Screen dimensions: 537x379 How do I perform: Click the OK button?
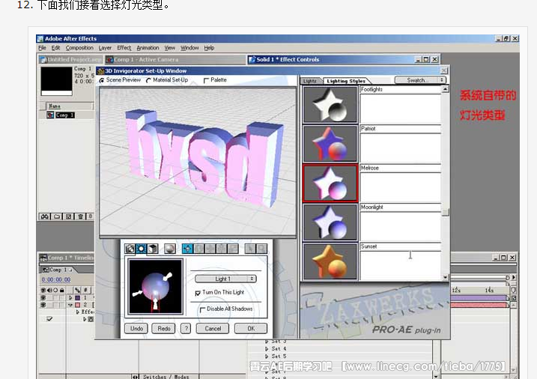tap(251, 329)
